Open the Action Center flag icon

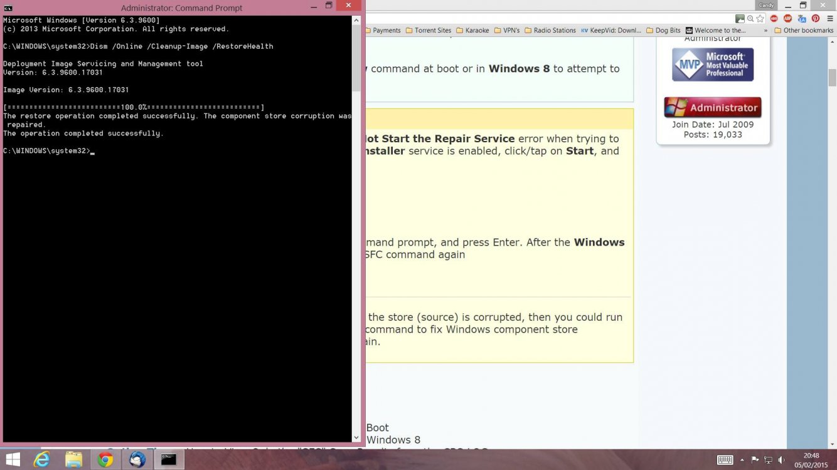click(755, 460)
